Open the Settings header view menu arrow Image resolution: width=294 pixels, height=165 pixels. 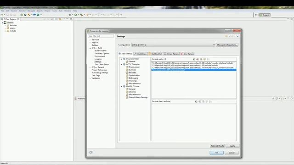[x=238, y=36]
